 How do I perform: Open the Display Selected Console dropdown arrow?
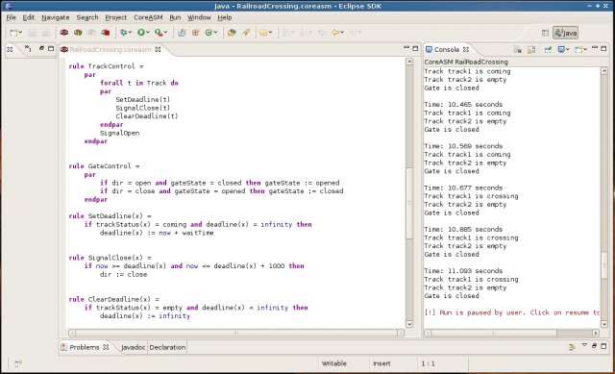coord(568,49)
